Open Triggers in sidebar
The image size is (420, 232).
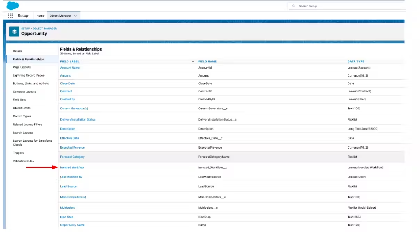[x=18, y=153]
